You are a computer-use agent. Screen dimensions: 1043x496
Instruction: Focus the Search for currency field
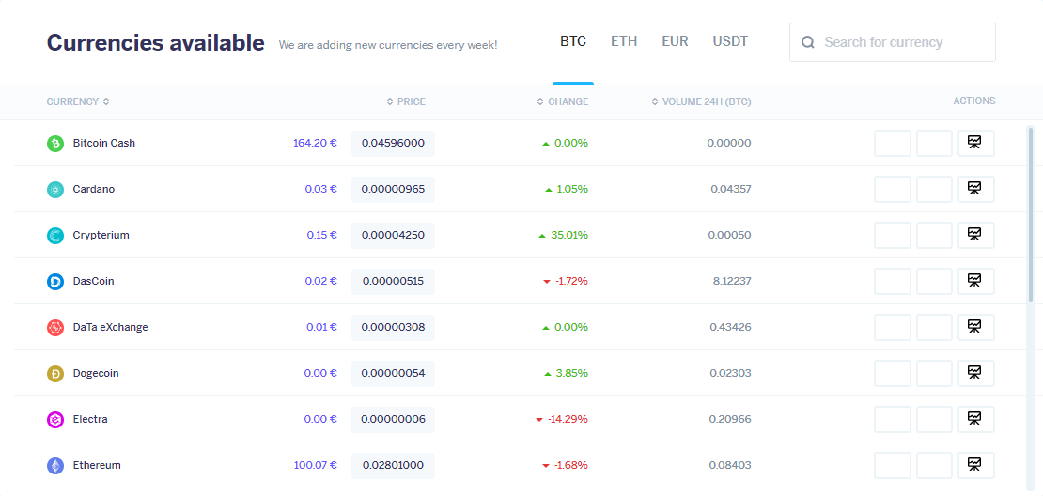[x=893, y=42]
